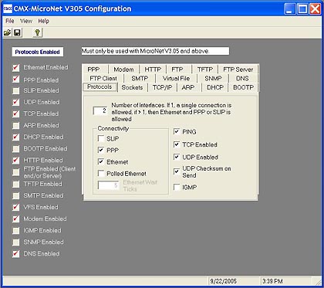324x288 pixels.
Task: Click the Ethernet Wait Ticks field
Action: click(108, 185)
